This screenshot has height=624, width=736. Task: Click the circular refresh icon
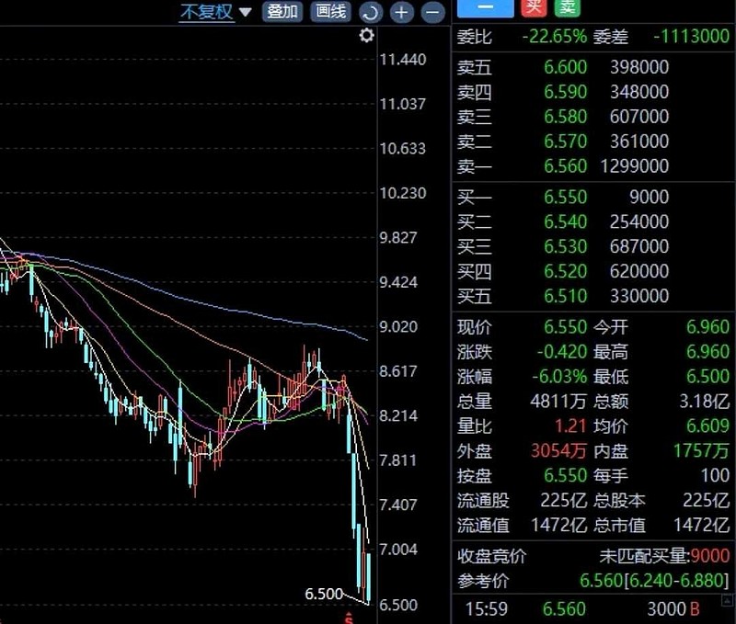(371, 12)
